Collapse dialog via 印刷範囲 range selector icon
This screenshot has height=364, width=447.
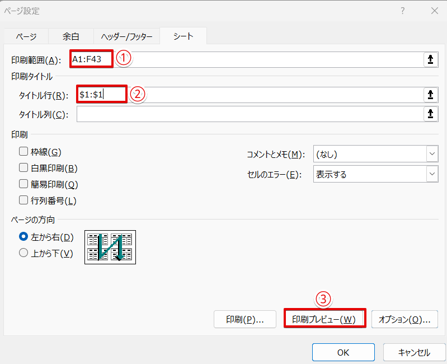pos(430,59)
